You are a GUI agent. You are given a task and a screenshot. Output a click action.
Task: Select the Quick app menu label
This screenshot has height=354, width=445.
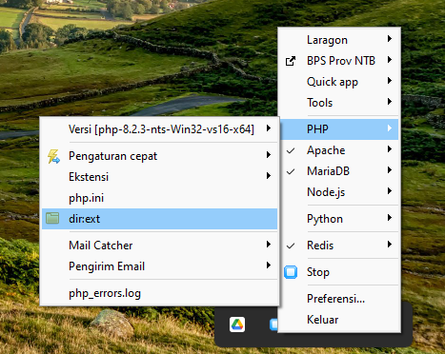pyautogui.click(x=333, y=82)
